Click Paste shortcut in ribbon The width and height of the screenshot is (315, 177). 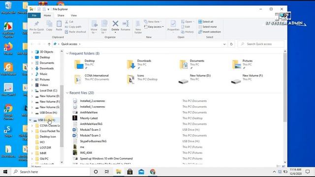point(75,32)
